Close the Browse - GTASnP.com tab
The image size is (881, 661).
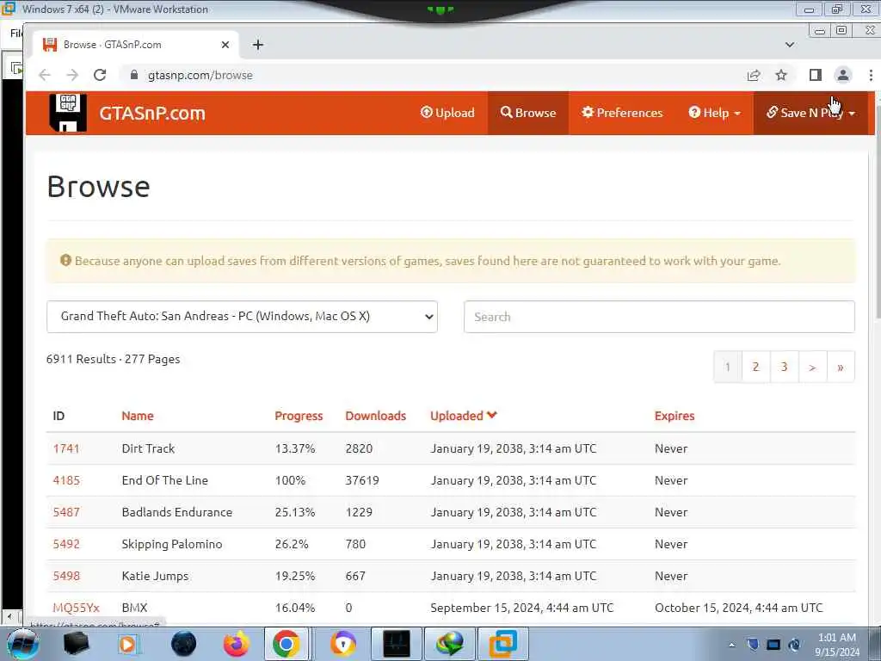tap(225, 45)
